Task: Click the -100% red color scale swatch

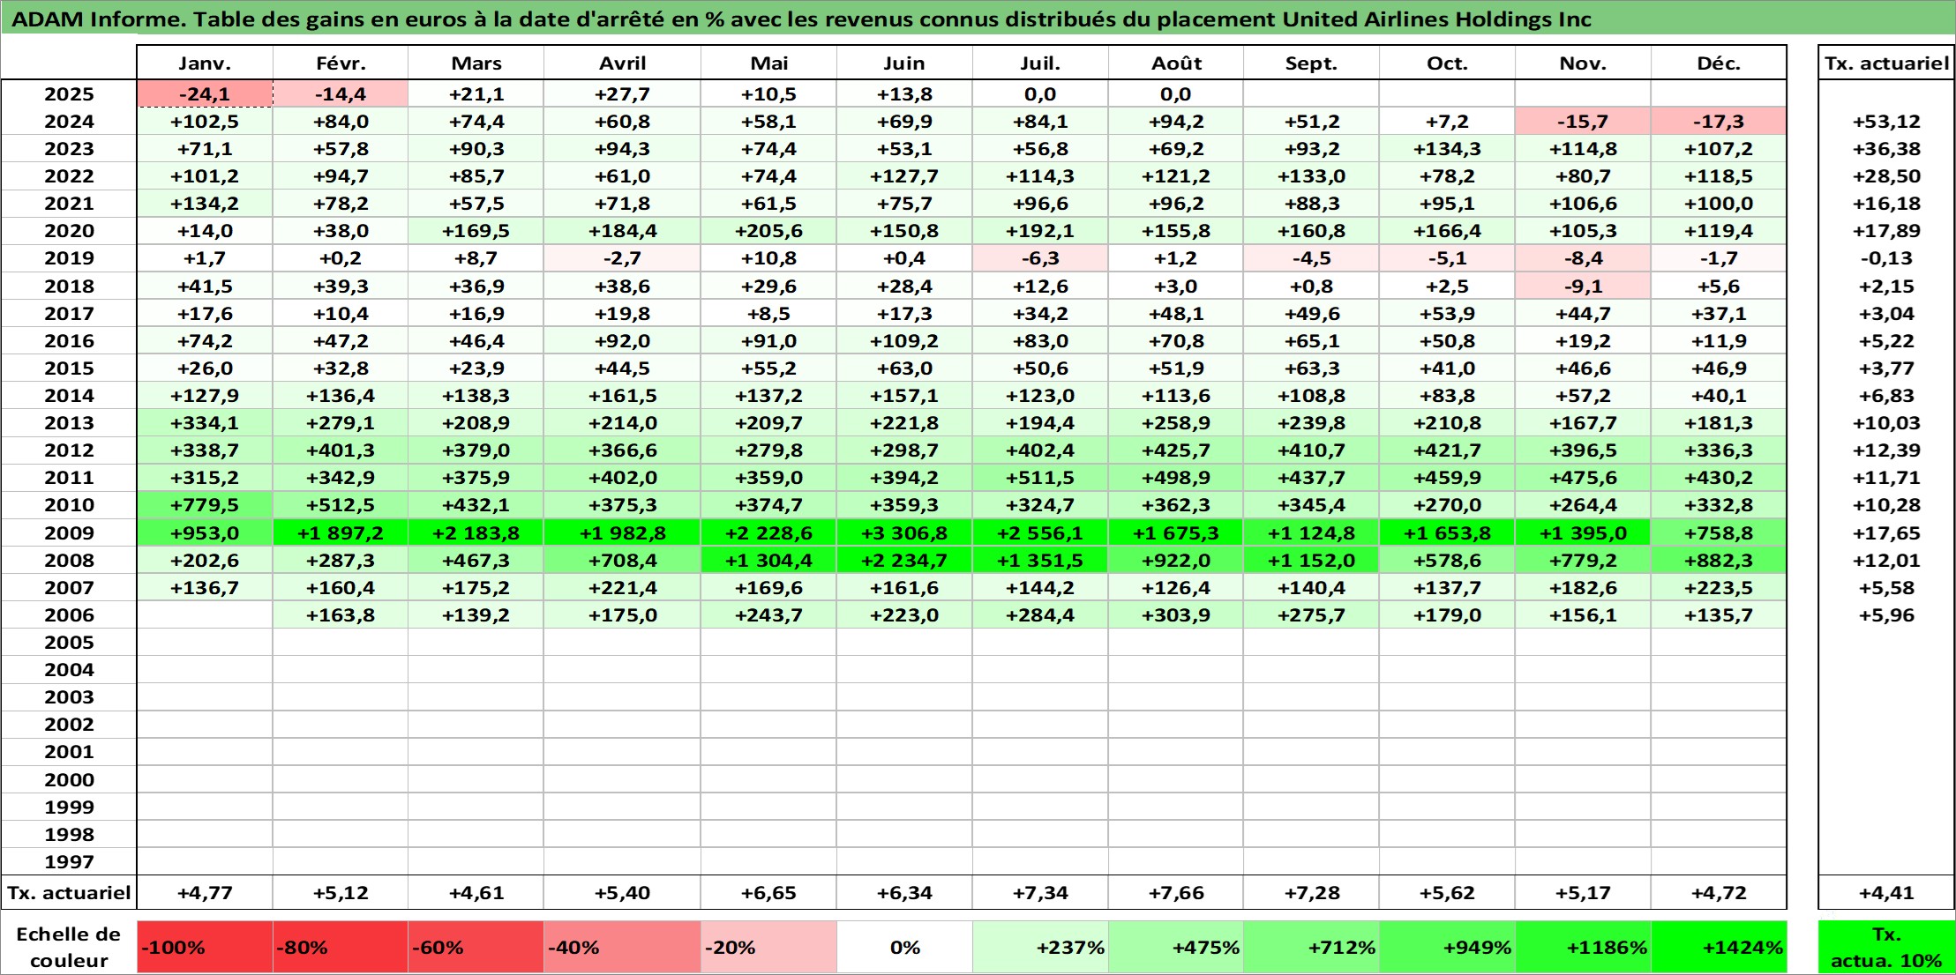Action: click(205, 948)
